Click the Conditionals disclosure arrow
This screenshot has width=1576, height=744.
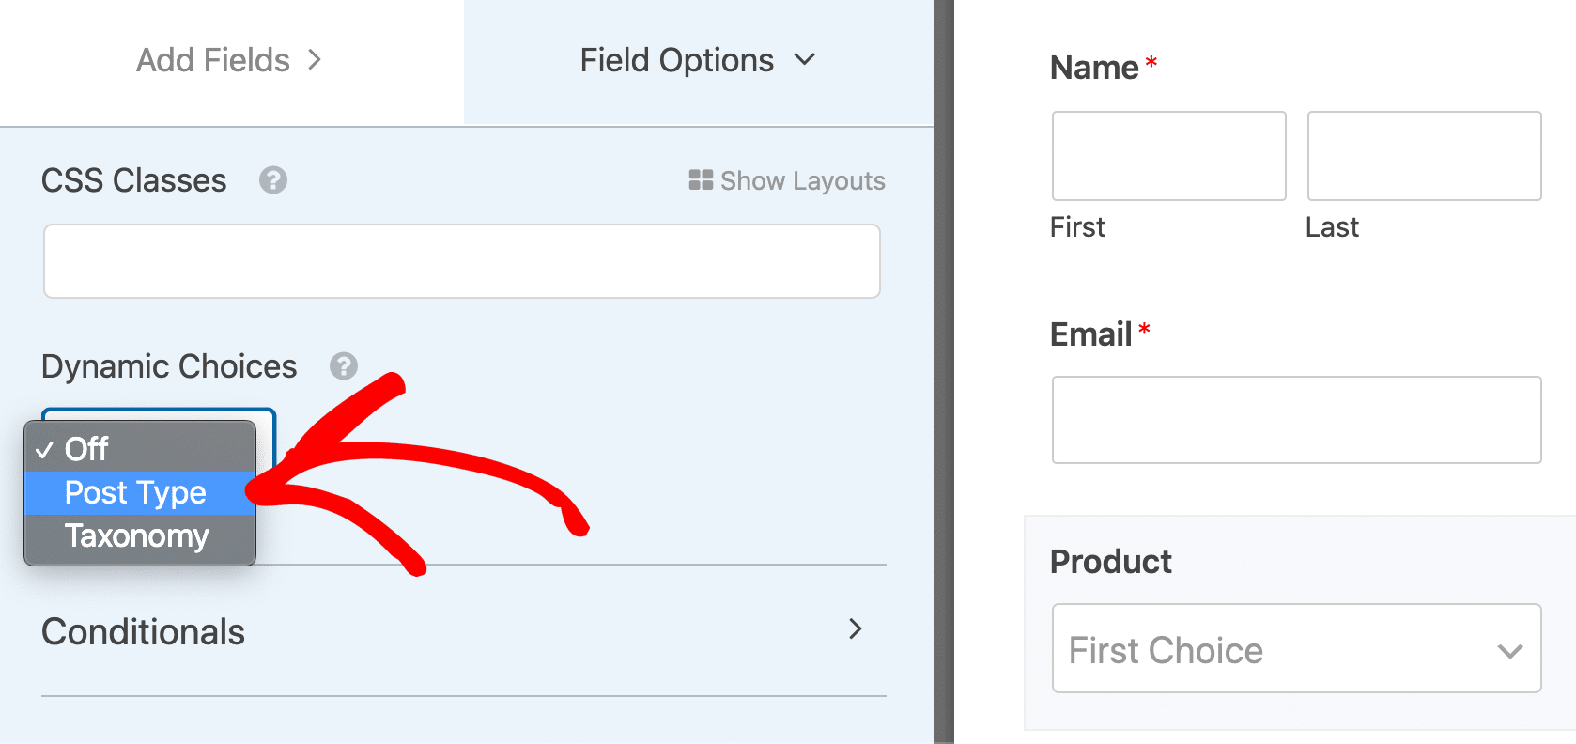[855, 629]
